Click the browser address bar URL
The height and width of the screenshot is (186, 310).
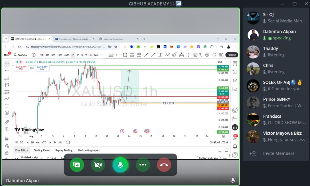click(x=68, y=47)
